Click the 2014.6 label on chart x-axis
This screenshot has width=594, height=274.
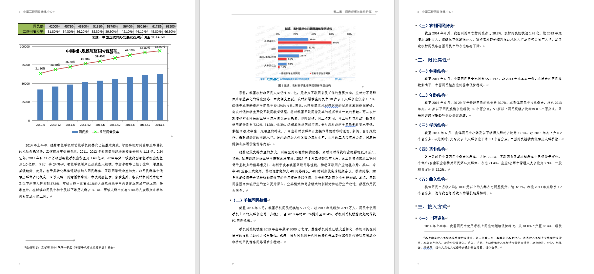click(160, 125)
